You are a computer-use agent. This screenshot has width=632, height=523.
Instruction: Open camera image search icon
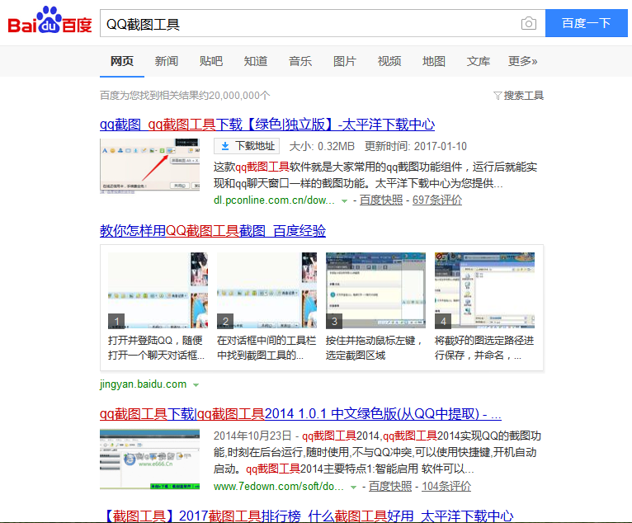[528, 23]
